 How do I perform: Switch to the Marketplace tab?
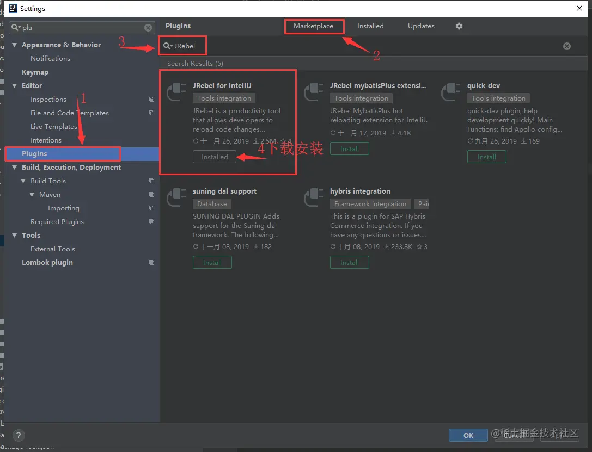[313, 26]
